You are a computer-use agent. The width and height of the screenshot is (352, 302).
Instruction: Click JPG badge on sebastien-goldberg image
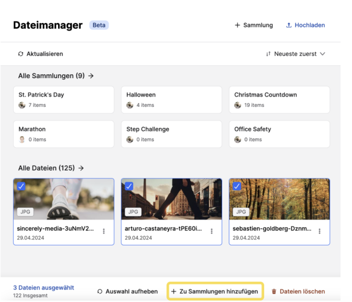241,212
